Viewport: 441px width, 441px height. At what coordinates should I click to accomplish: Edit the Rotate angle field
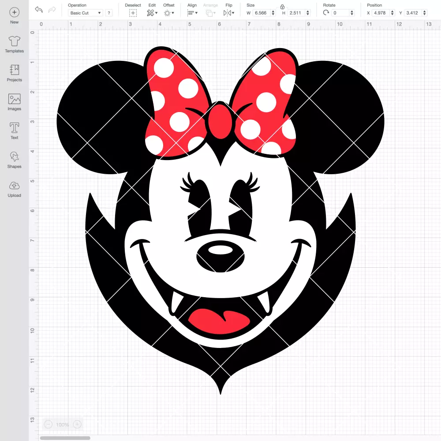(x=340, y=13)
